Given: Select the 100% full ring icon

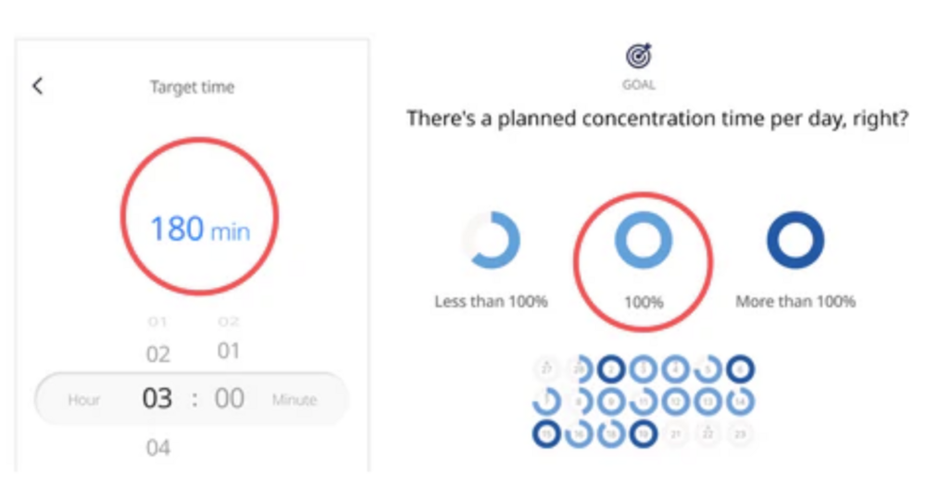Looking at the screenshot, I should click(644, 240).
